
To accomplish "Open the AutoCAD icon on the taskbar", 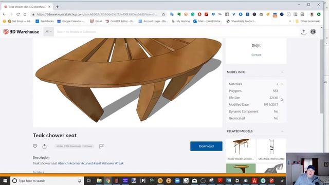I will [x=254, y=180].
